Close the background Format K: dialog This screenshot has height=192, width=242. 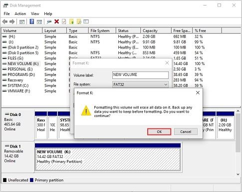pos(167,63)
